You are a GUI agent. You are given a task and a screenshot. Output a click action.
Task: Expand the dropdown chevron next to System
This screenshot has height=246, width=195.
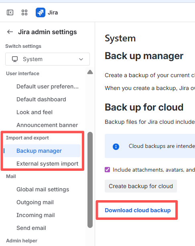point(81,59)
